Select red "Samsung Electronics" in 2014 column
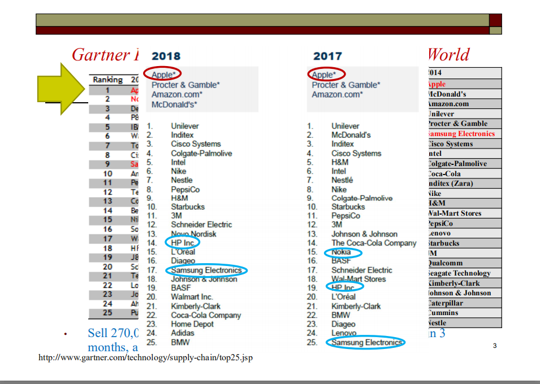This screenshot has height=384, width=540. coord(461,133)
